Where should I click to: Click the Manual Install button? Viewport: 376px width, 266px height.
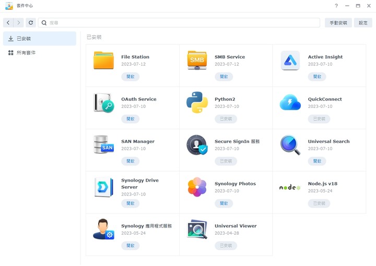pos(338,23)
